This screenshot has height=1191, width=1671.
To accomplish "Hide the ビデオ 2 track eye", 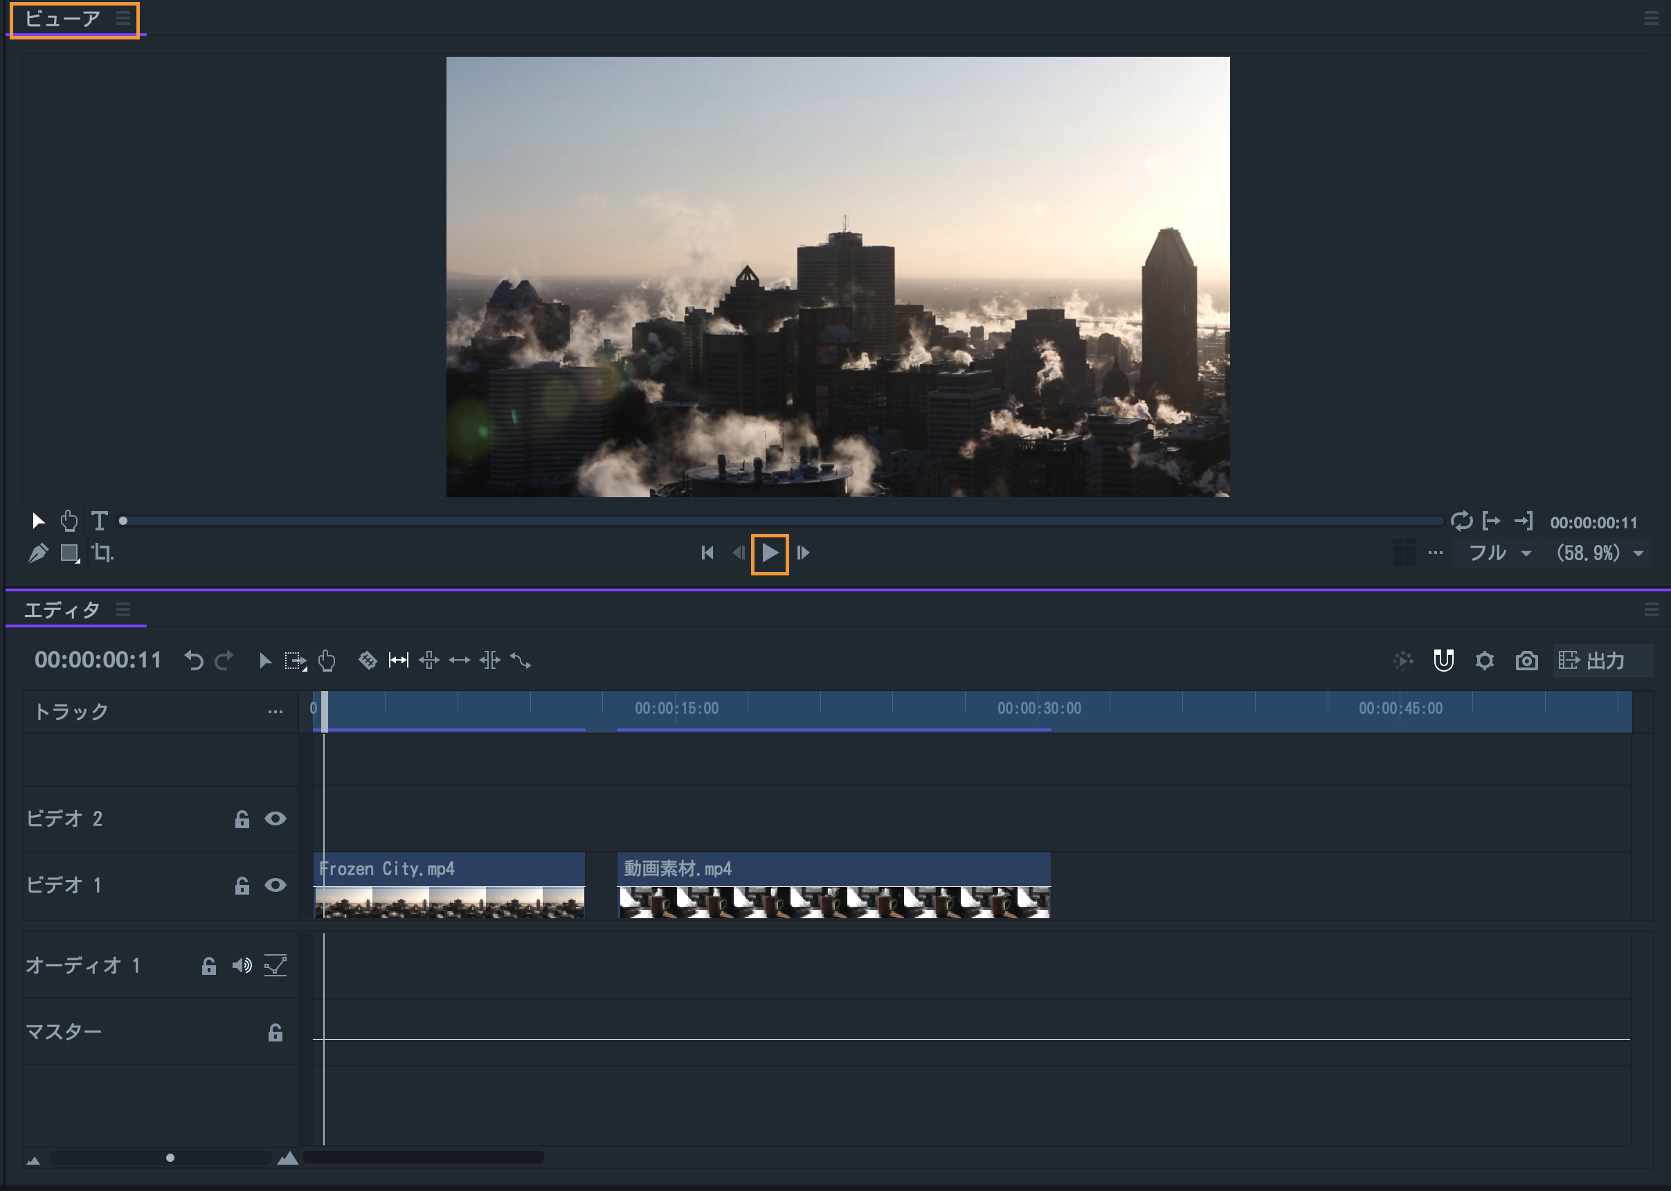I will click(276, 818).
